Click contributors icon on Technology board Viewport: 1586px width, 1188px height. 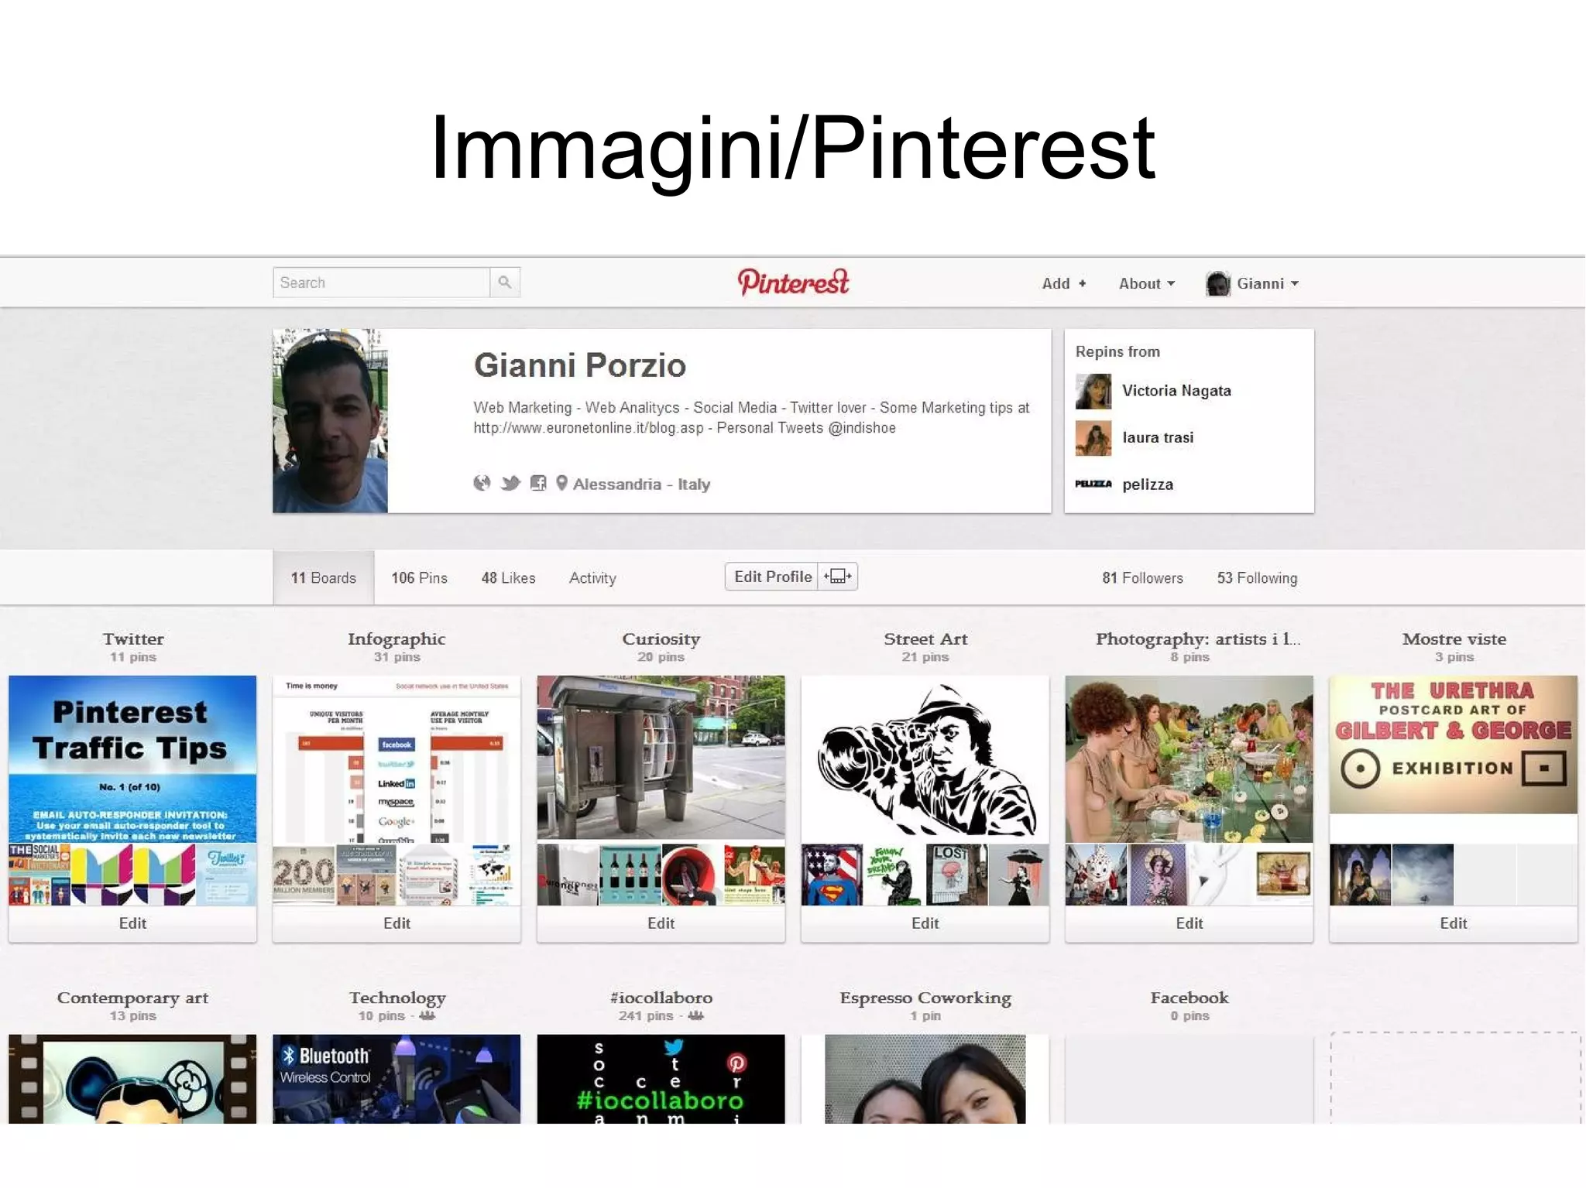tap(427, 1015)
